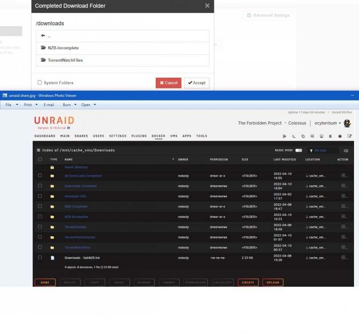The height and width of the screenshot is (333, 359).
Task: Select checkbox for Downloads Completed row
Action: click(x=40, y=186)
